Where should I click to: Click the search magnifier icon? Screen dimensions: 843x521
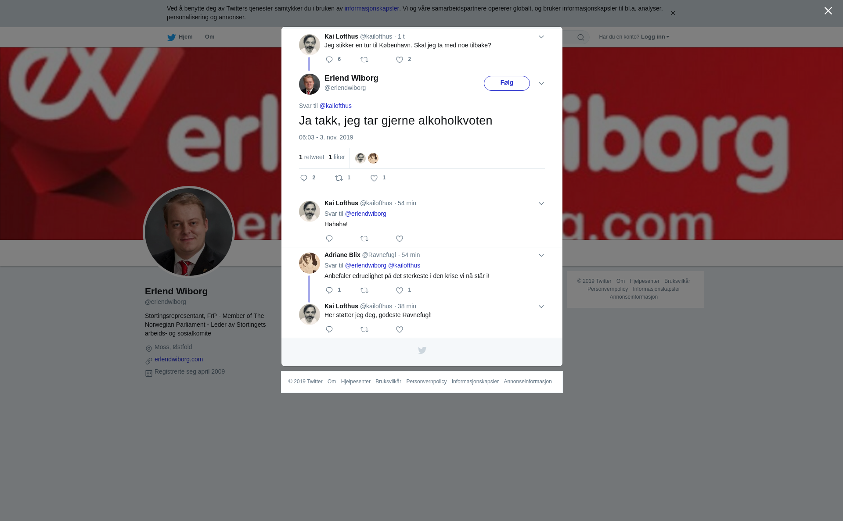[581, 37]
